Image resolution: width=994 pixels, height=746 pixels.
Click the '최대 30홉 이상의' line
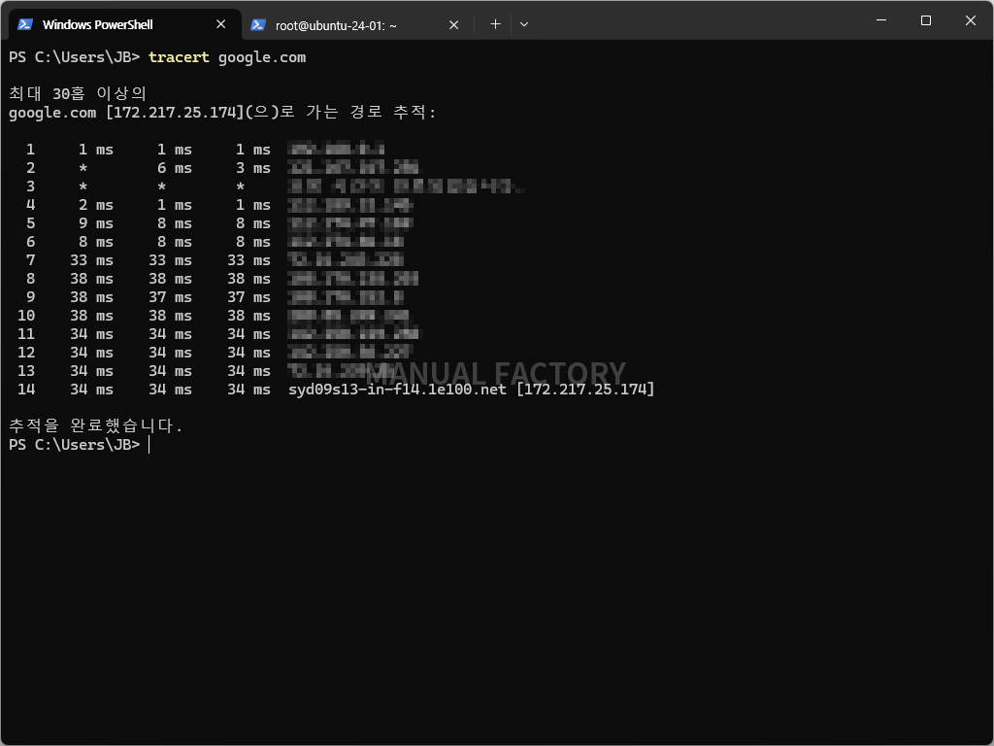(x=78, y=94)
